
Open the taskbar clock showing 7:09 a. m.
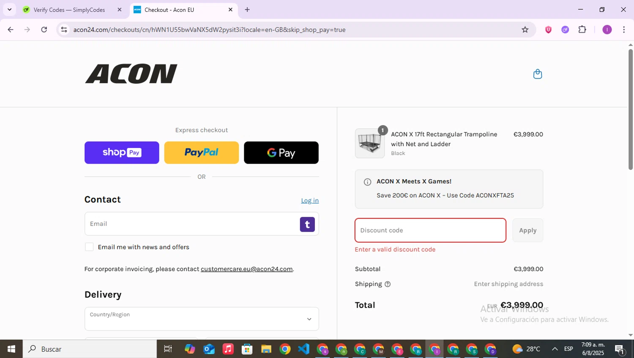(593, 349)
